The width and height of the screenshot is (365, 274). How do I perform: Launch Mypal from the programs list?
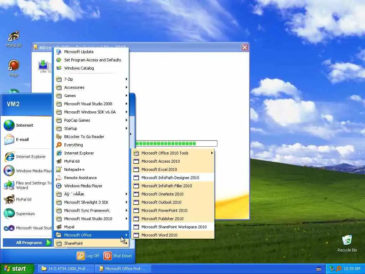coord(92,227)
